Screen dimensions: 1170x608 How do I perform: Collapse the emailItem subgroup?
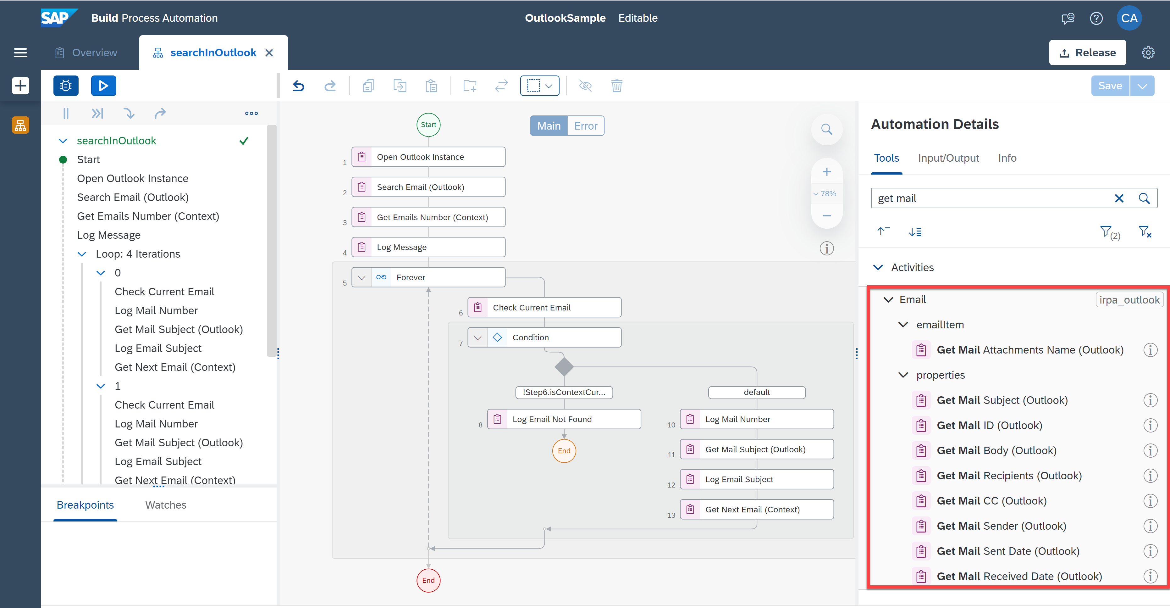click(x=903, y=325)
